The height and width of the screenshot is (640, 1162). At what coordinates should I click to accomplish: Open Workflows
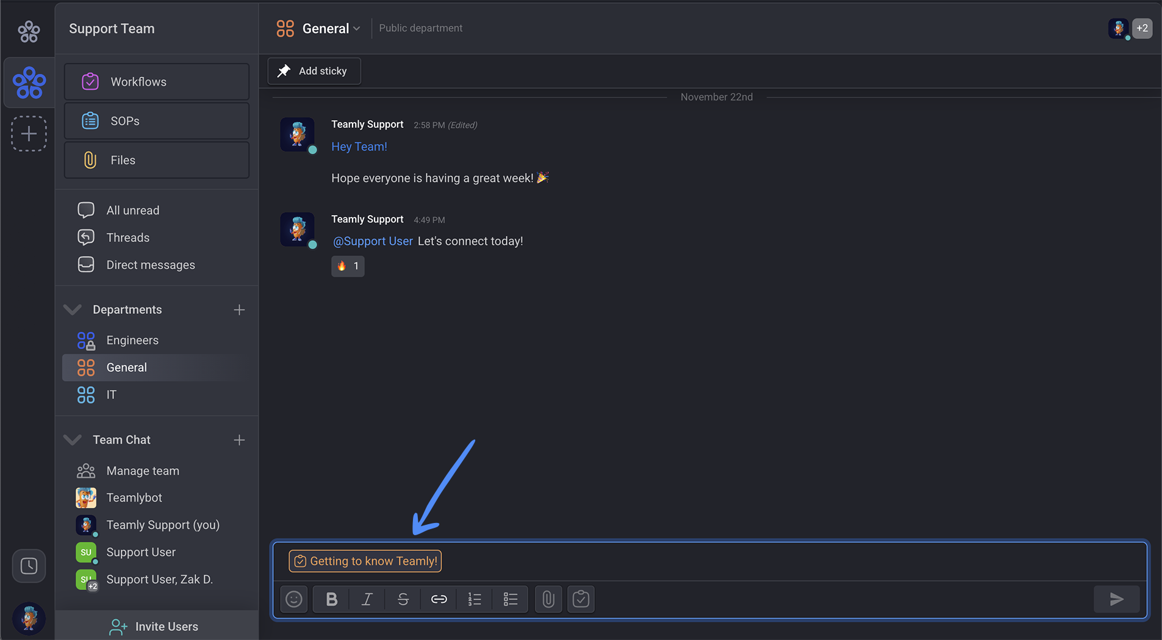[157, 82]
